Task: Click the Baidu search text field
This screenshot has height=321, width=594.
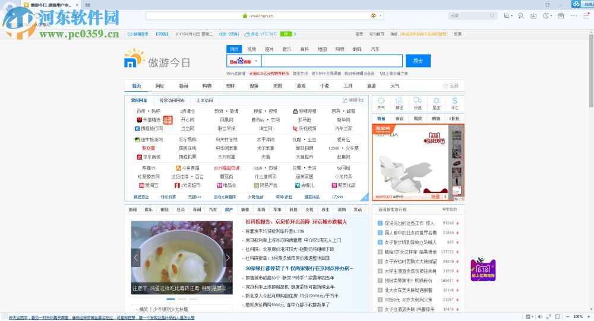Action: [332, 61]
